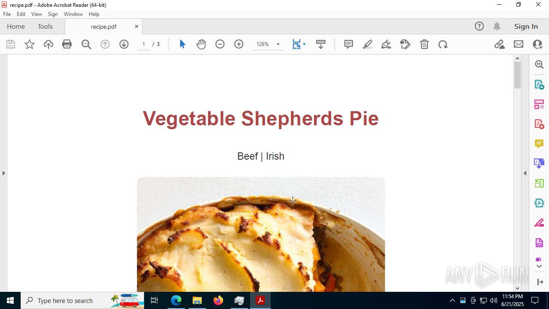Open the Windows Start menu

[10, 300]
